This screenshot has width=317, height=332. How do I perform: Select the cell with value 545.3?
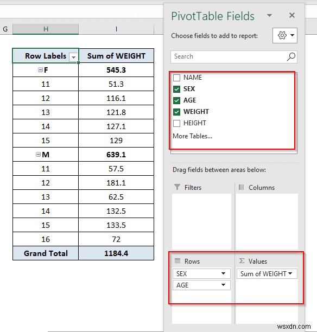[x=116, y=70]
